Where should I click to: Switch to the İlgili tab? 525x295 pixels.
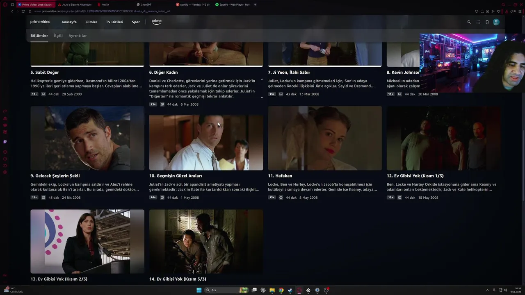tap(58, 36)
